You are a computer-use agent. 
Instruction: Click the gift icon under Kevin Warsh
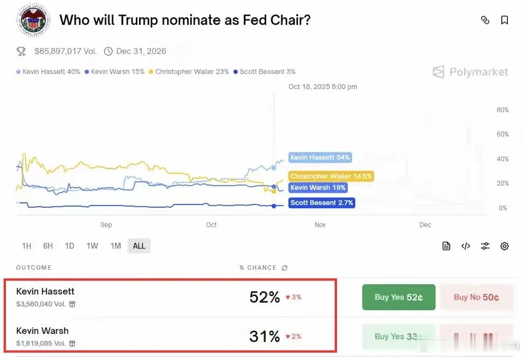click(x=72, y=344)
